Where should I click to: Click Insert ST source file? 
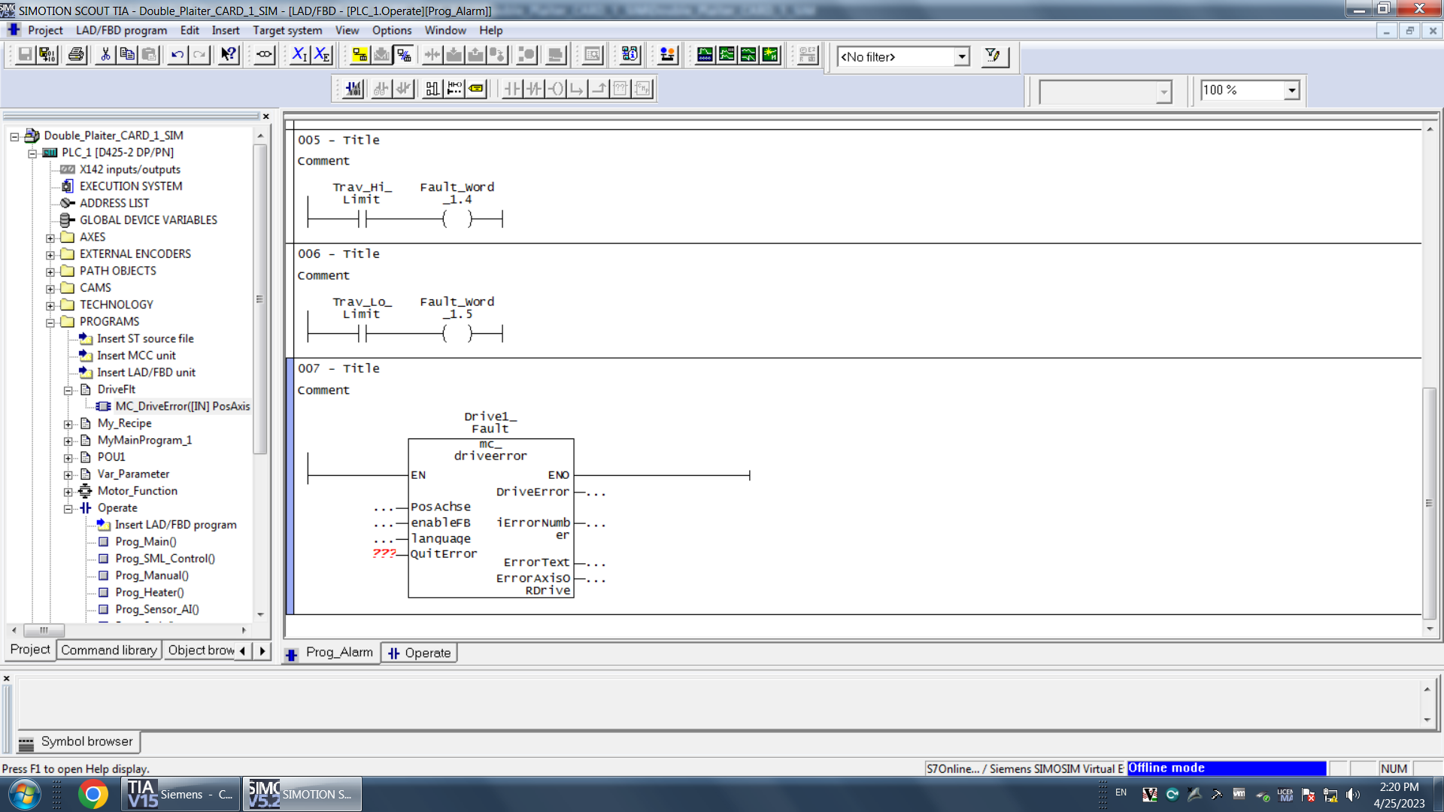145,339
